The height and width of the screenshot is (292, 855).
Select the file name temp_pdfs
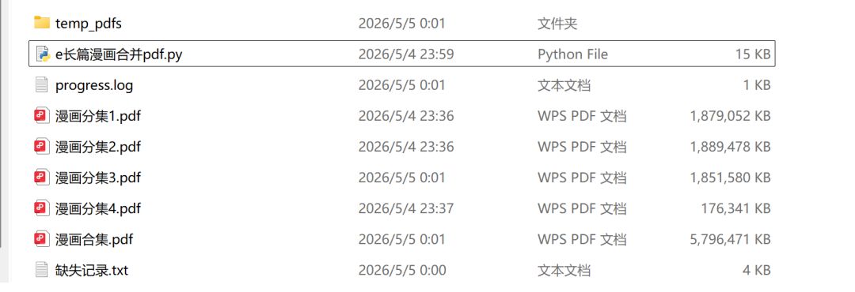point(89,24)
